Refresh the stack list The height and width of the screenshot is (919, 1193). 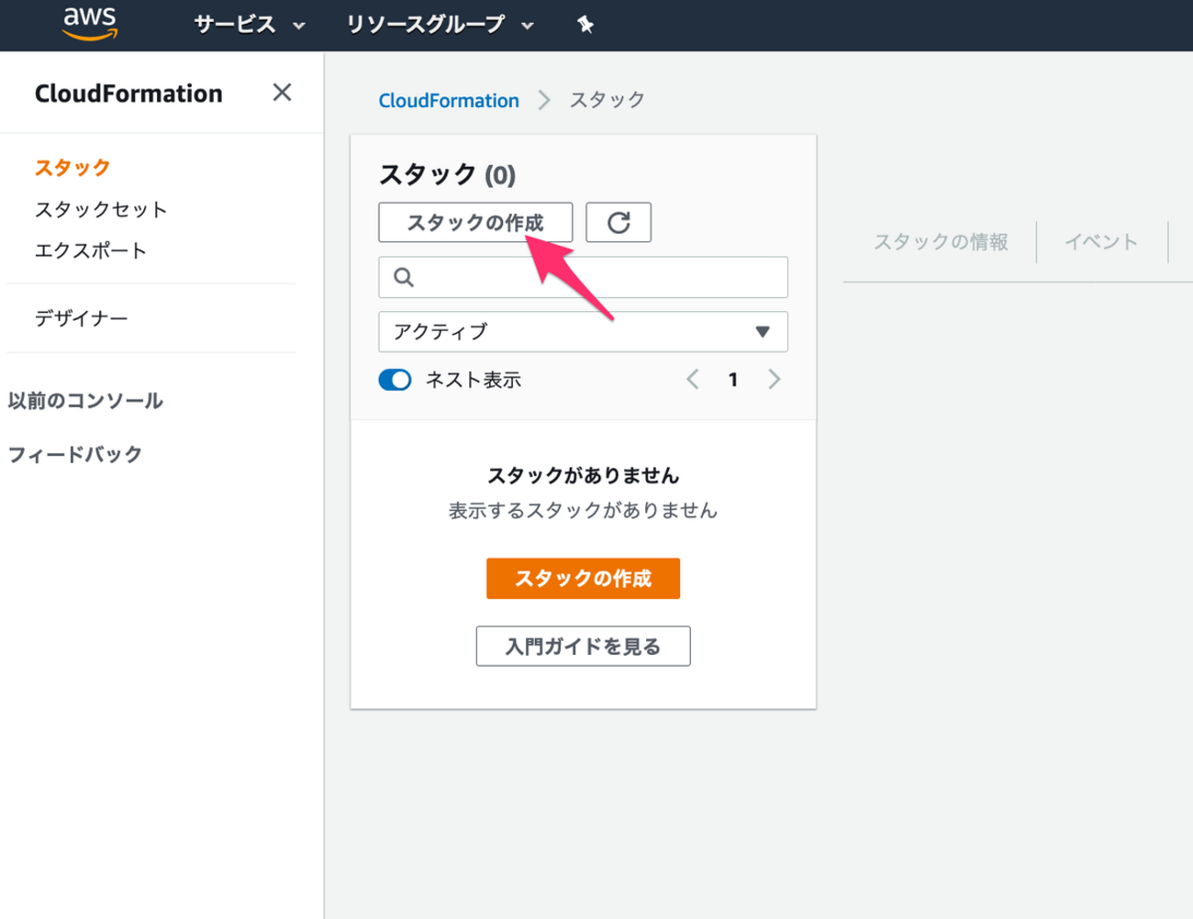(619, 223)
